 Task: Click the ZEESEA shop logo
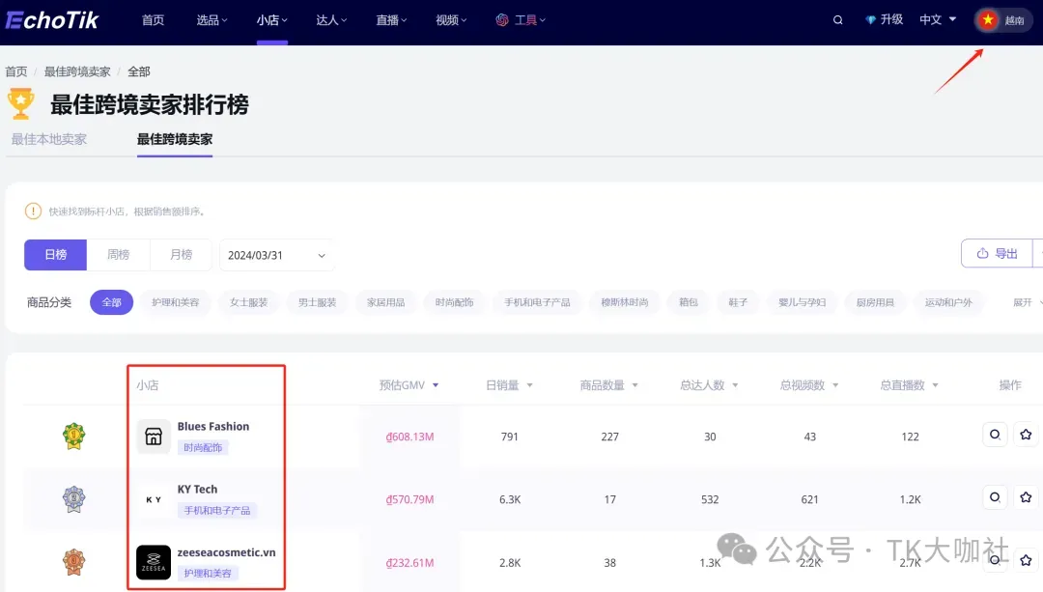(x=154, y=562)
